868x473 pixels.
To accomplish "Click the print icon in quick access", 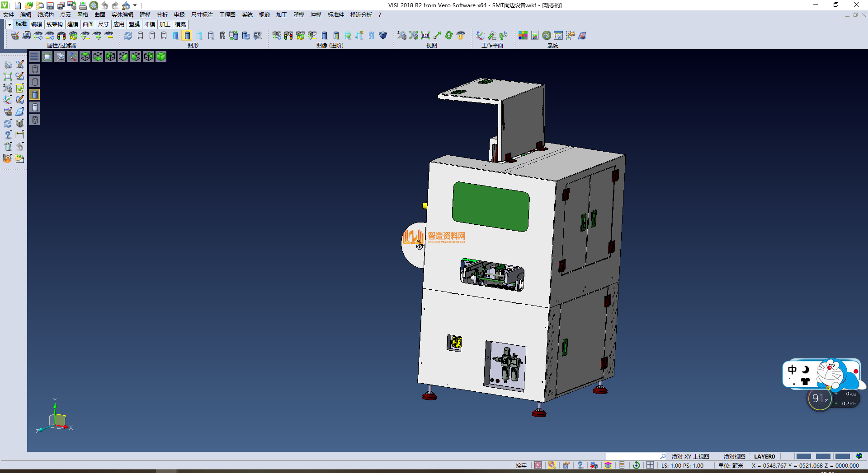I will point(83,5).
